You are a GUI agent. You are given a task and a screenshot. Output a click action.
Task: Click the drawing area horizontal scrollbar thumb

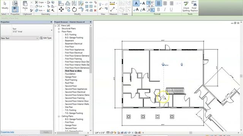click(191, 133)
